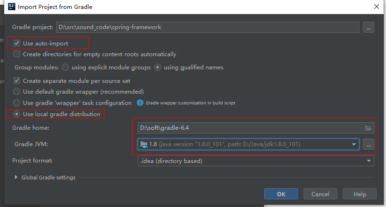Viewport: 386px width, 207px height.
Task: Open folder browser icon in Gradle home field
Action: pyautogui.click(x=368, y=128)
